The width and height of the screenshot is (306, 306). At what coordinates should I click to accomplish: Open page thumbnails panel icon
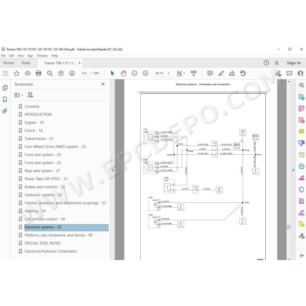tap(5, 87)
